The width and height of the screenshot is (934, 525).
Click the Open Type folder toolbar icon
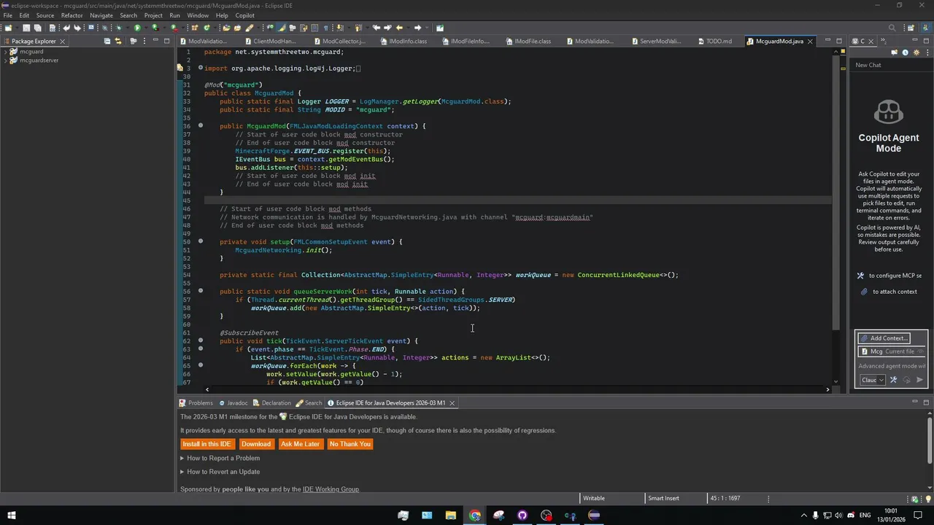click(226, 28)
